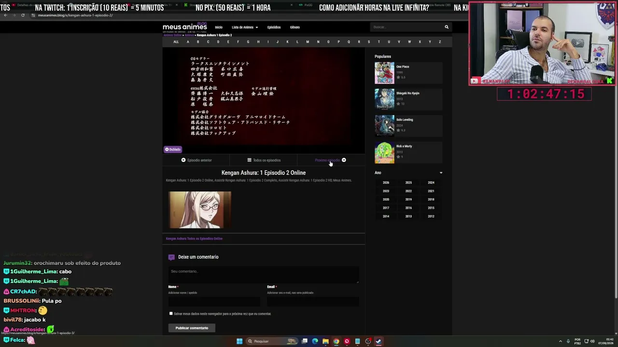
Task: Click the Nome input field
Action: point(214,302)
